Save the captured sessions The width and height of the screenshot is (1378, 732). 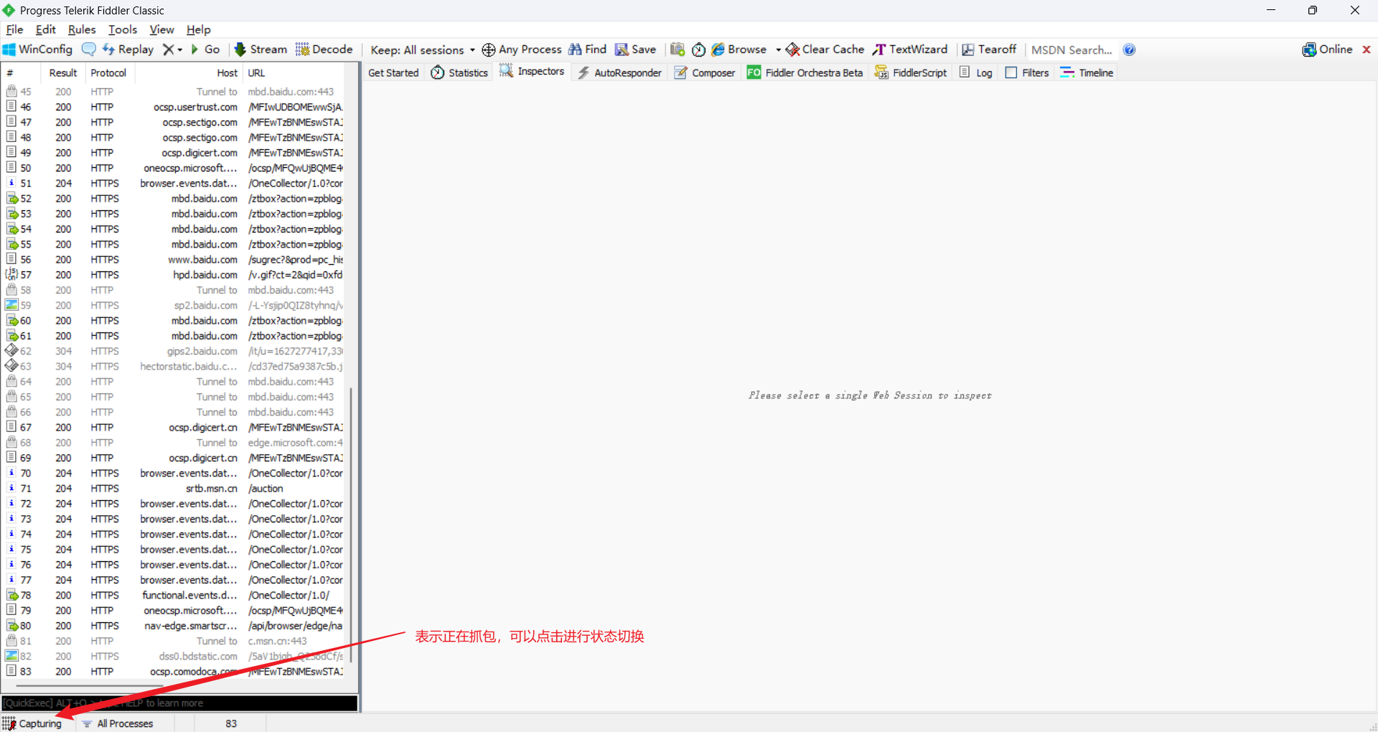(x=635, y=50)
